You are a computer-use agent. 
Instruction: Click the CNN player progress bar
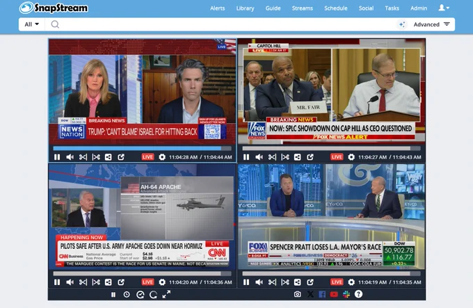143,274
